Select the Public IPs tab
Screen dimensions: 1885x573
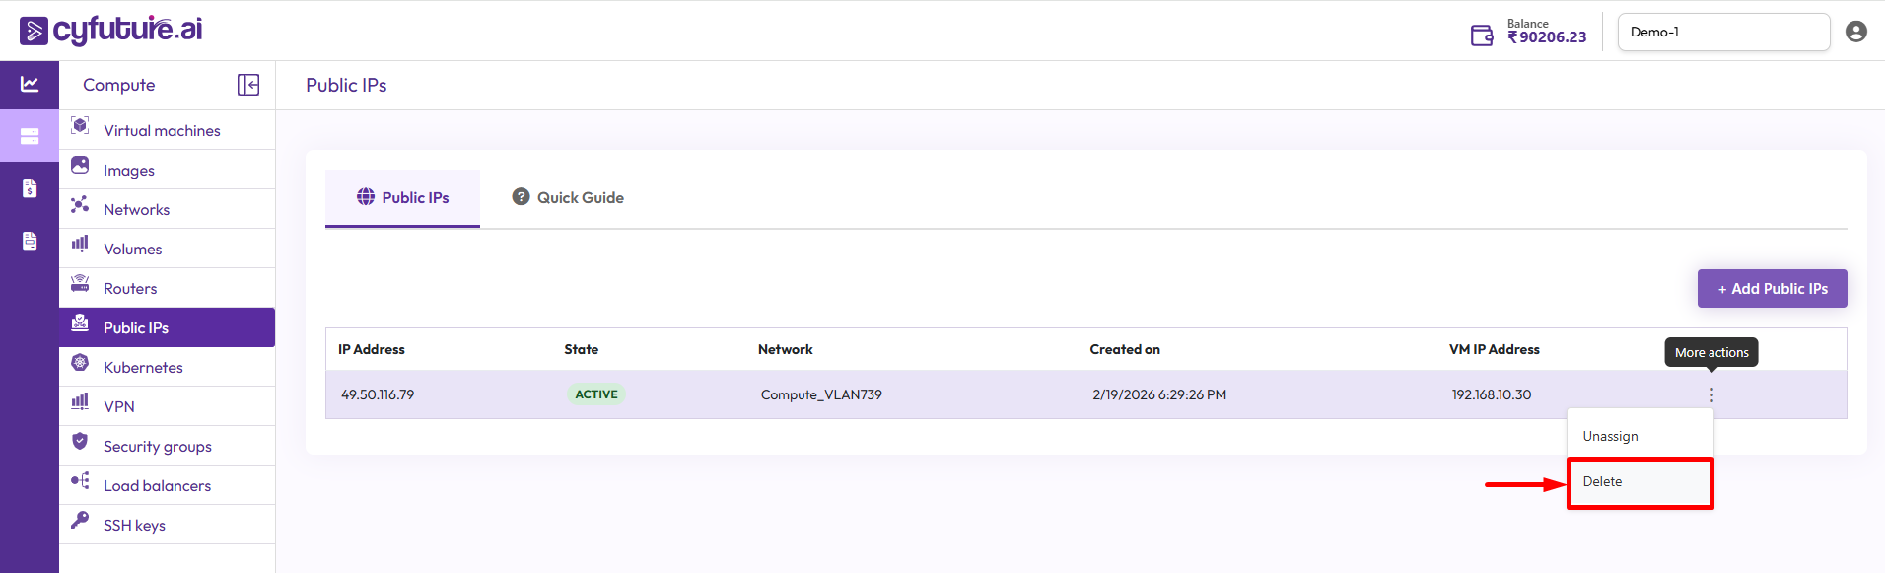coord(402,197)
